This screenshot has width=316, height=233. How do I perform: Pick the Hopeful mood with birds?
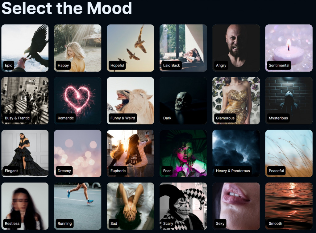coord(131,48)
